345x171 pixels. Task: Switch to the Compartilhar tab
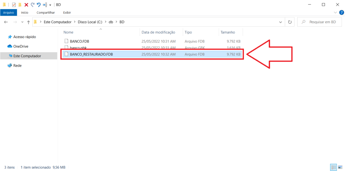point(45,12)
